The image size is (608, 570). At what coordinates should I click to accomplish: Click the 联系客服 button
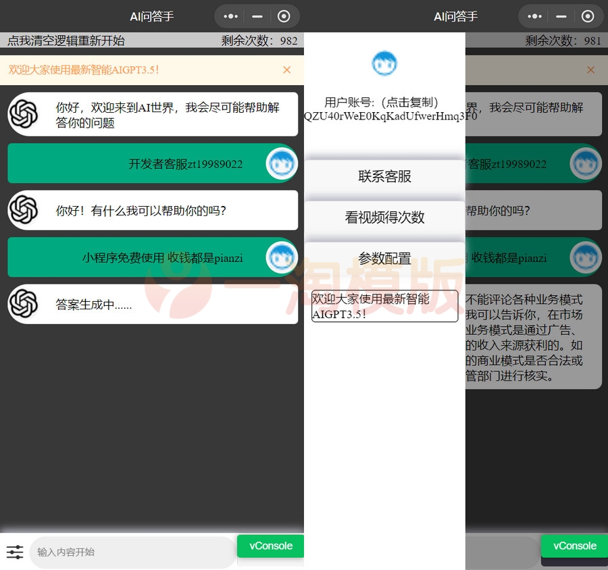(x=384, y=176)
